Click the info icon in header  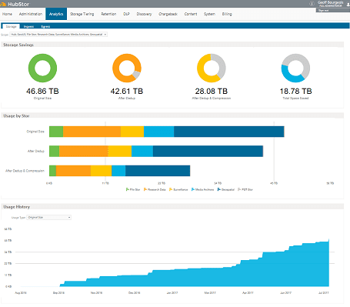click(x=312, y=4)
